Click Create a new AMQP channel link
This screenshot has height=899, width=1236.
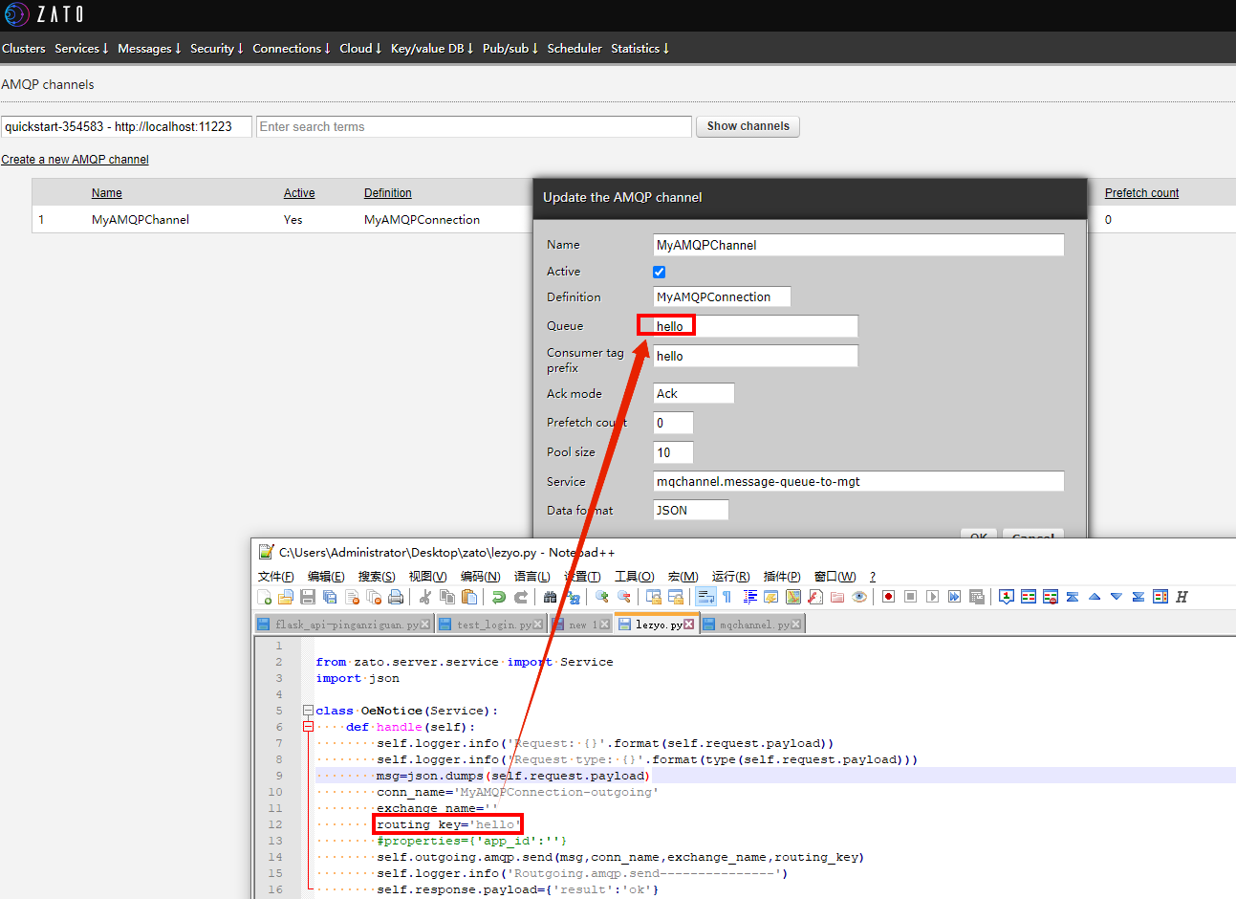(x=75, y=160)
